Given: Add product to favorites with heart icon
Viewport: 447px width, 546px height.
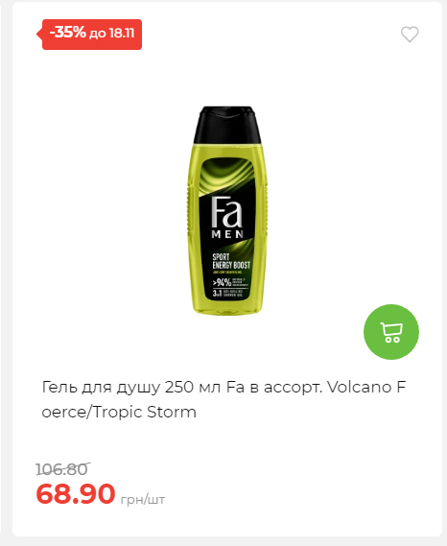Looking at the screenshot, I should coord(410,35).
